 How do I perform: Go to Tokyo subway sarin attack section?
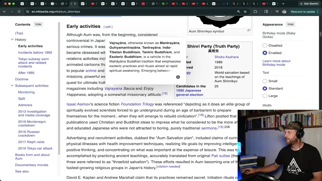(x=33, y=63)
